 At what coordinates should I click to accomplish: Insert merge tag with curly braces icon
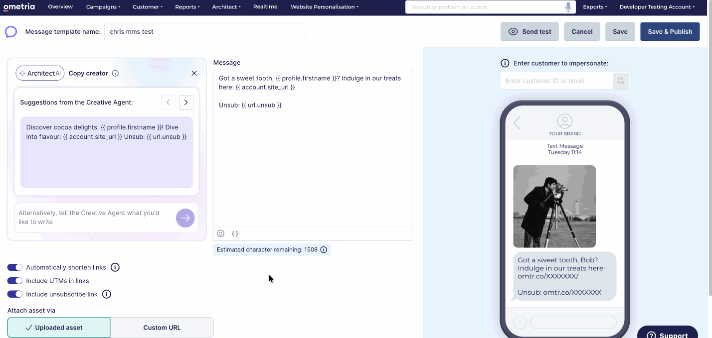[x=235, y=233]
